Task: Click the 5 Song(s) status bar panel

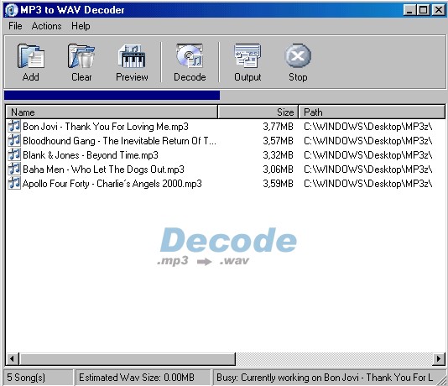Action: [x=39, y=377]
